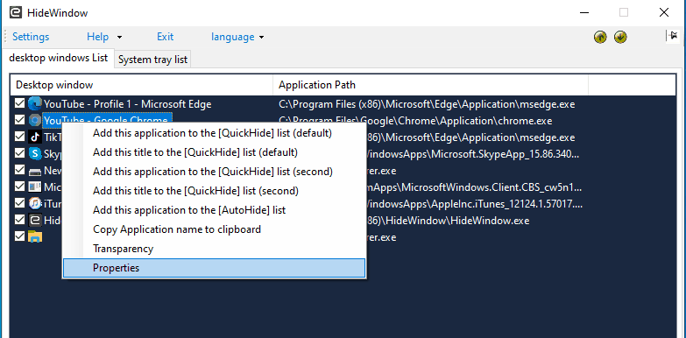Click the chrome.exe application path text
The height and width of the screenshot is (338, 686).
pos(415,121)
